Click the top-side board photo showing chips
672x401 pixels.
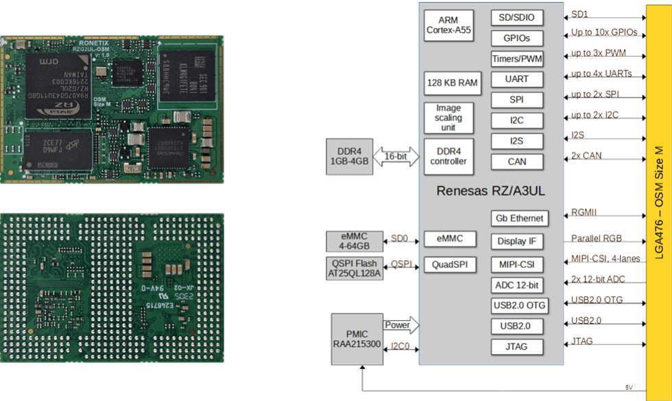pyautogui.click(x=112, y=109)
